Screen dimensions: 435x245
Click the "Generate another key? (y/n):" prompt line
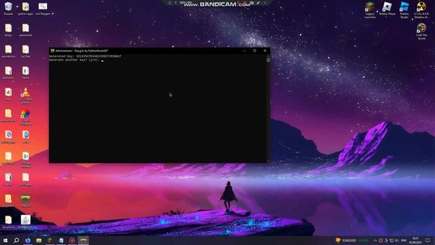[x=74, y=60]
